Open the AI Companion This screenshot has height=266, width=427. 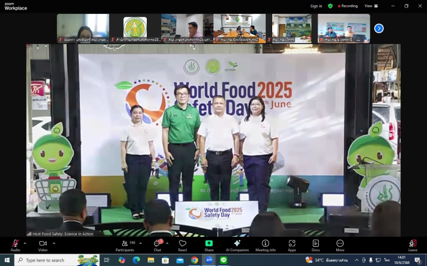pos(237,245)
